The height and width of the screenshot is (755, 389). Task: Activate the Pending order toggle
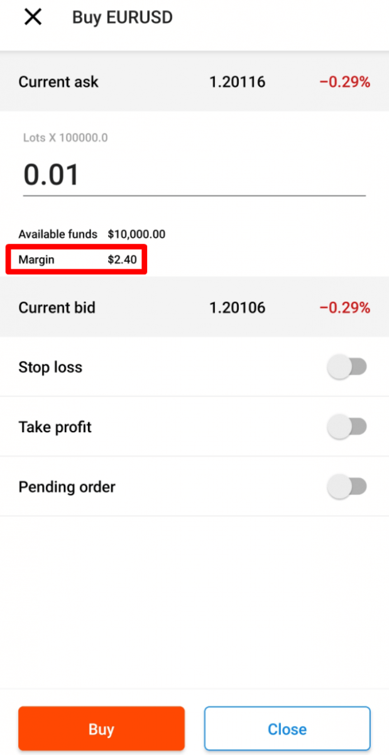point(347,486)
